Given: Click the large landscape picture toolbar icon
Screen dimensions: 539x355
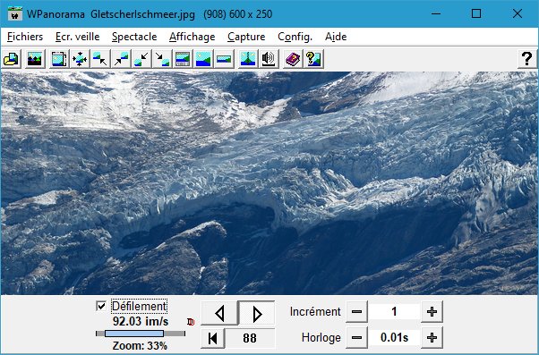Looking at the screenshot, I should 203,59.
